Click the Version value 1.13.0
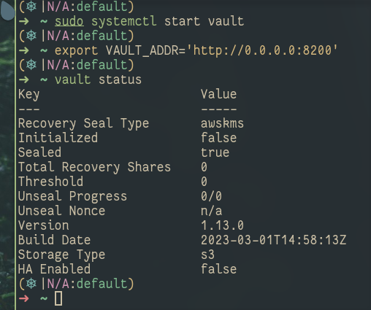Image resolution: width=371 pixels, height=310 pixels. (222, 225)
